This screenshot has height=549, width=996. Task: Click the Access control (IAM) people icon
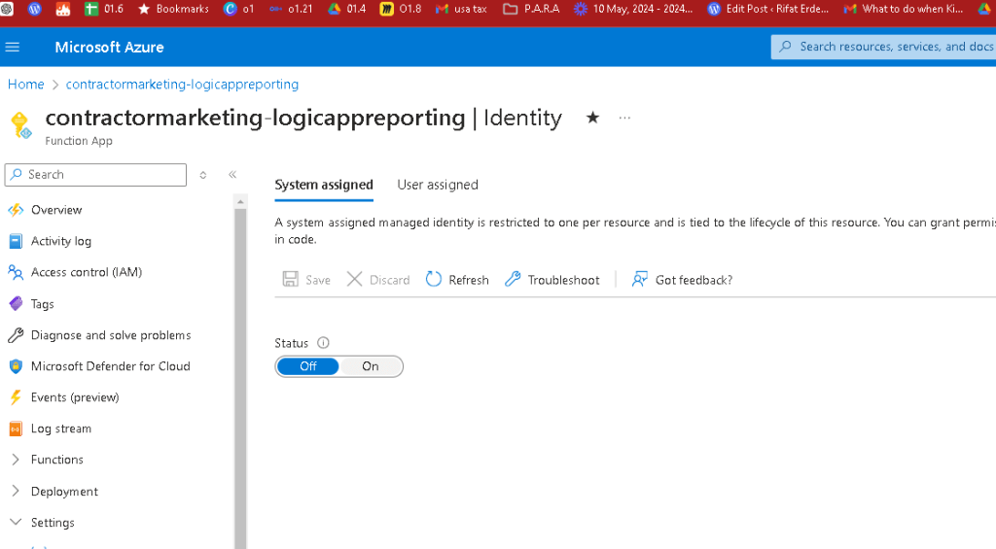(x=16, y=272)
